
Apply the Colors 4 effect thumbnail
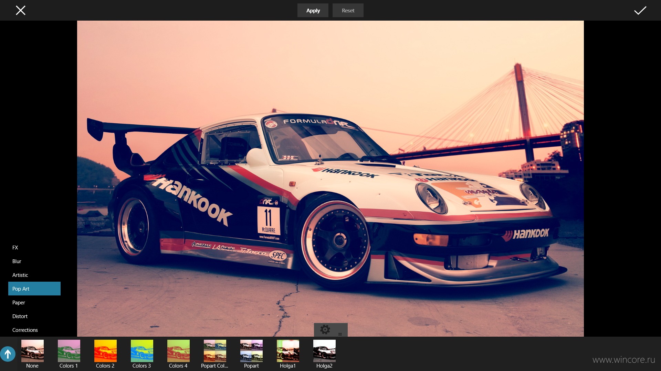178,351
